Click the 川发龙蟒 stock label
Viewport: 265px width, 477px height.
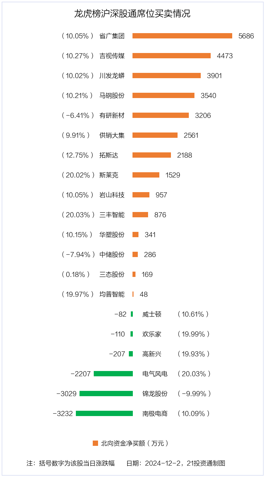(x=112, y=76)
